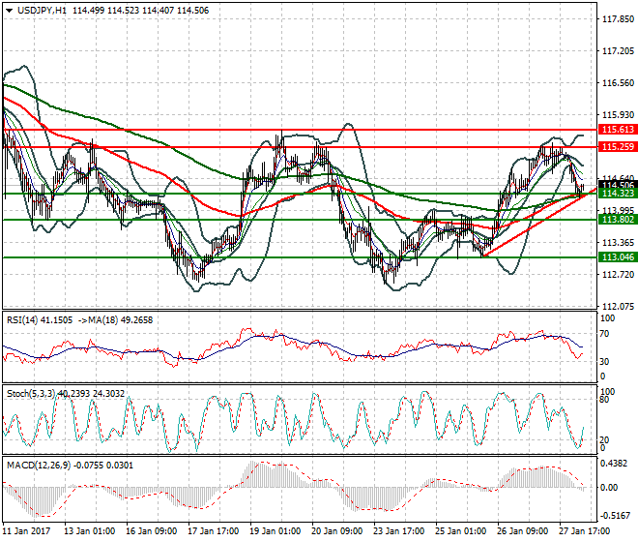Select the green 113.046 price level label
This screenshot has width=638, height=542.
click(x=618, y=257)
